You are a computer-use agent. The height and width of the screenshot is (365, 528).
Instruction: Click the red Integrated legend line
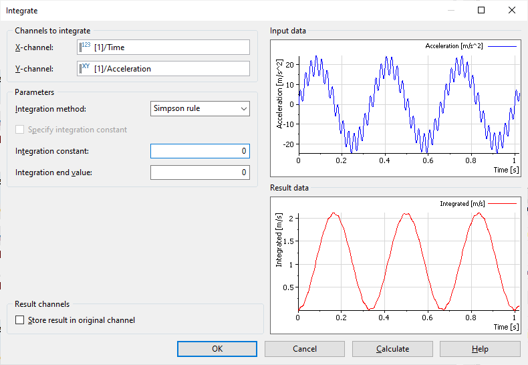click(502, 203)
